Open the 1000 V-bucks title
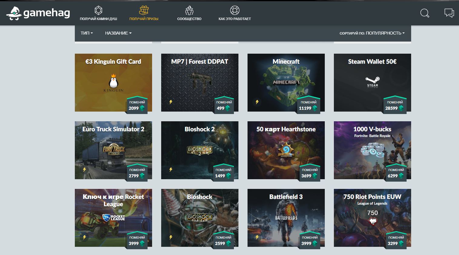Image resolution: width=459 pixels, height=255 pixels. pyautogui.click(x=372, y=129)
